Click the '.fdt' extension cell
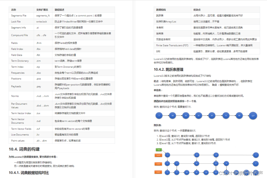The image size is (267, 178). pyautogui.click(x=43, y=55)
